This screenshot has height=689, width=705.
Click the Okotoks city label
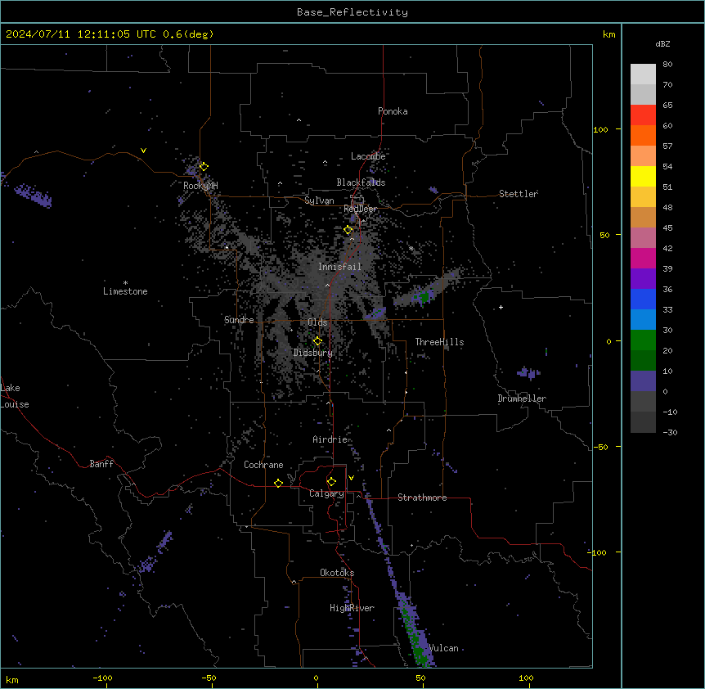(x=337, y=573)
